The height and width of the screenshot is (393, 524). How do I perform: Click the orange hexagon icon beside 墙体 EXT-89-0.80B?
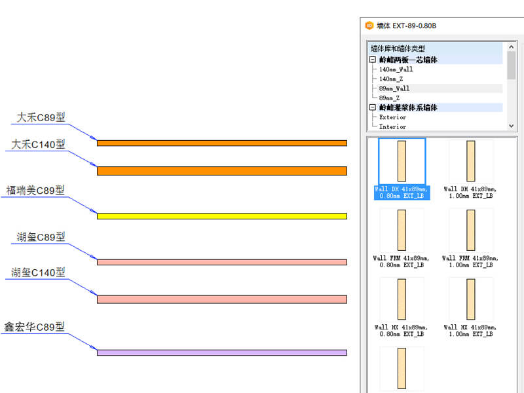pos(369,26)
